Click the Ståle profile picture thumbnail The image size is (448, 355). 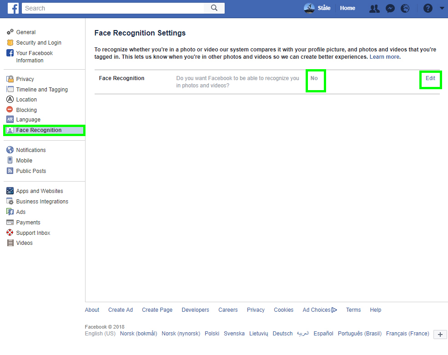[x=309, y=8]
